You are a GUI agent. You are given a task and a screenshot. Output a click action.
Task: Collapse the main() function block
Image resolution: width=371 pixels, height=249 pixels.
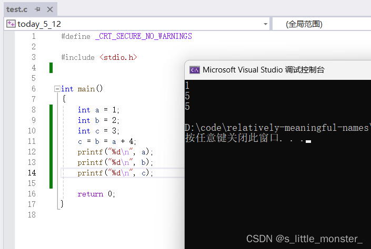coord(57,89)
